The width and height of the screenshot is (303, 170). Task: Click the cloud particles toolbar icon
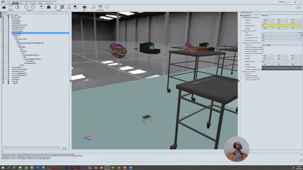pos(76,8)
